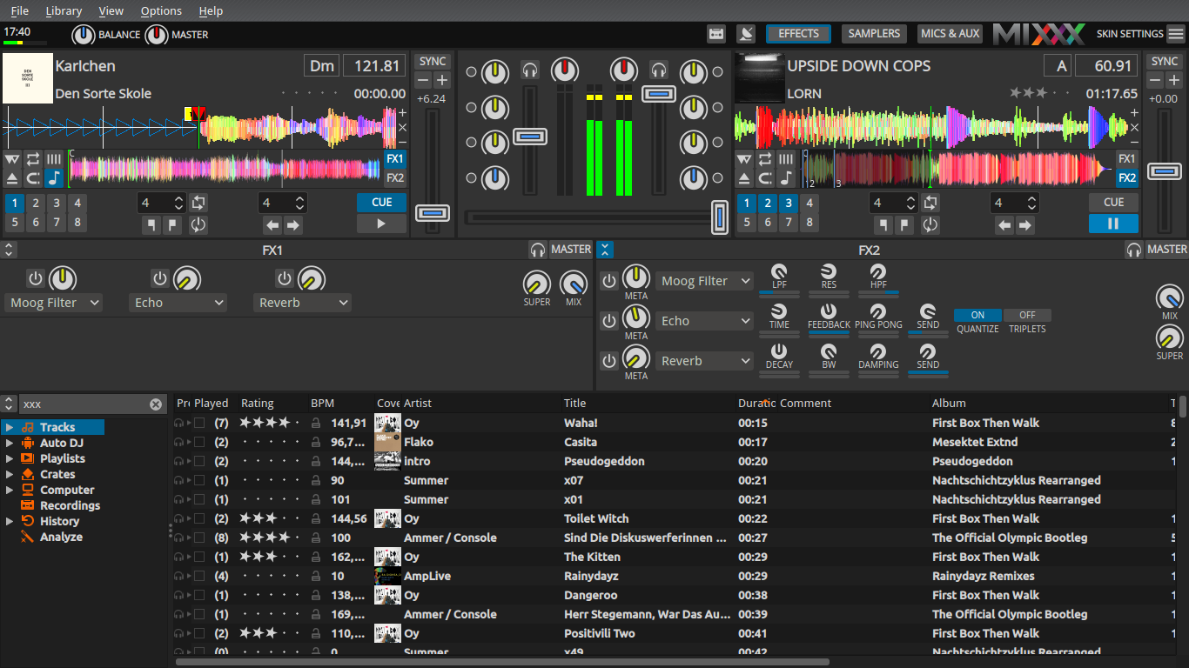Set loop-out marker on Karlchen deck

coord(172,225)
